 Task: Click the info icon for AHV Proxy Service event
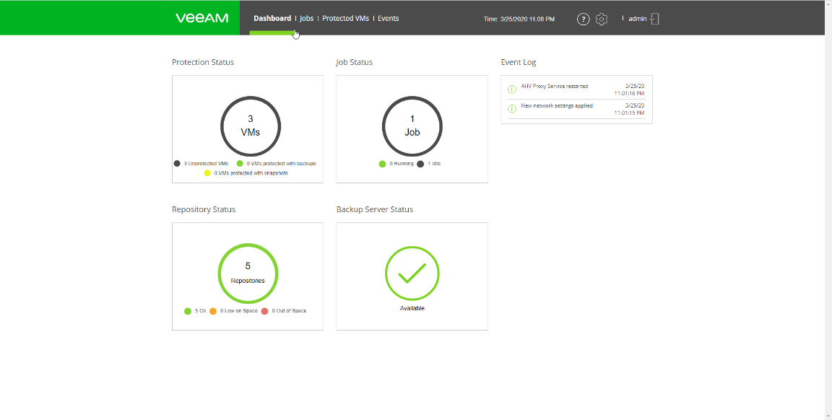[x=511, y=89]
